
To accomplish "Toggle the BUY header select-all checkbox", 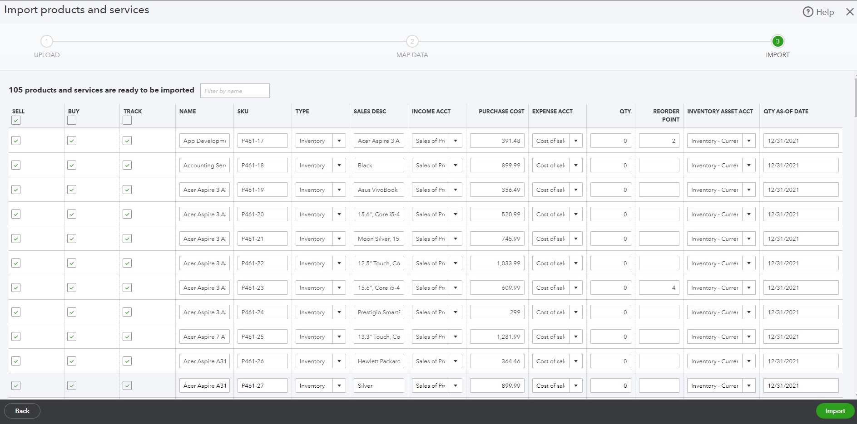I will click(x=72, y=120).
